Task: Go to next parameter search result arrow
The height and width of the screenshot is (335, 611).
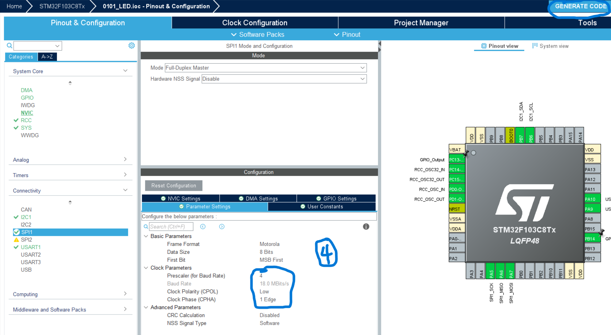Action: [x=222, y=227]
